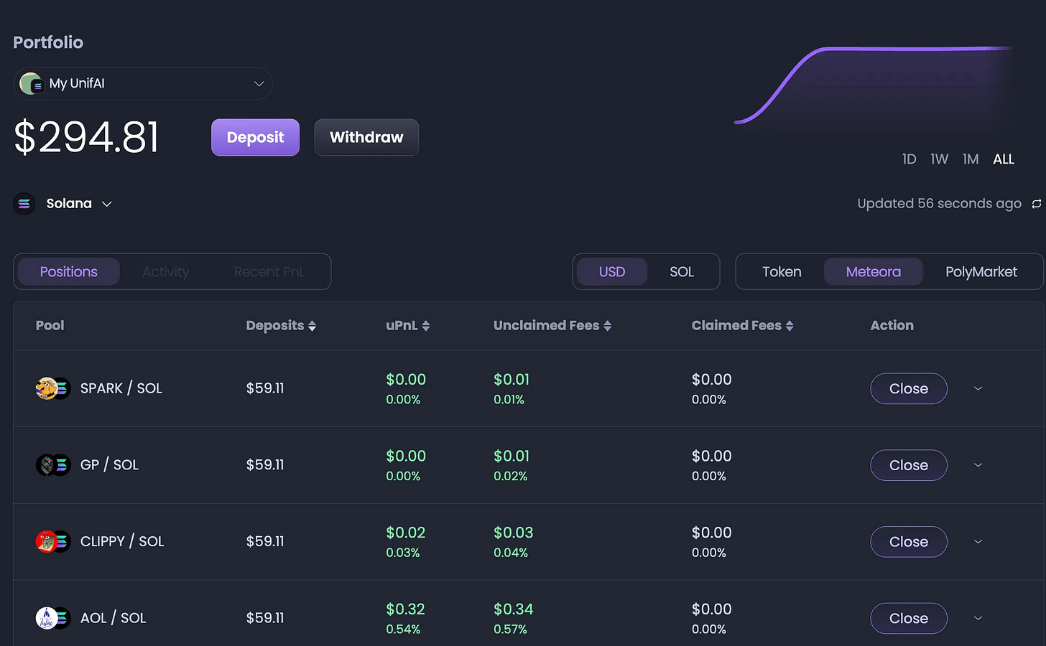Select the PolyMarket view tab
The height and width of the screenshot is (646, 1046).
[x=981, y=272]
